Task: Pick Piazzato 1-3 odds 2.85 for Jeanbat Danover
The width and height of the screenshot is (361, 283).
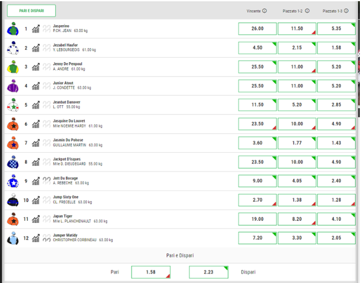Action: (336, 105)
